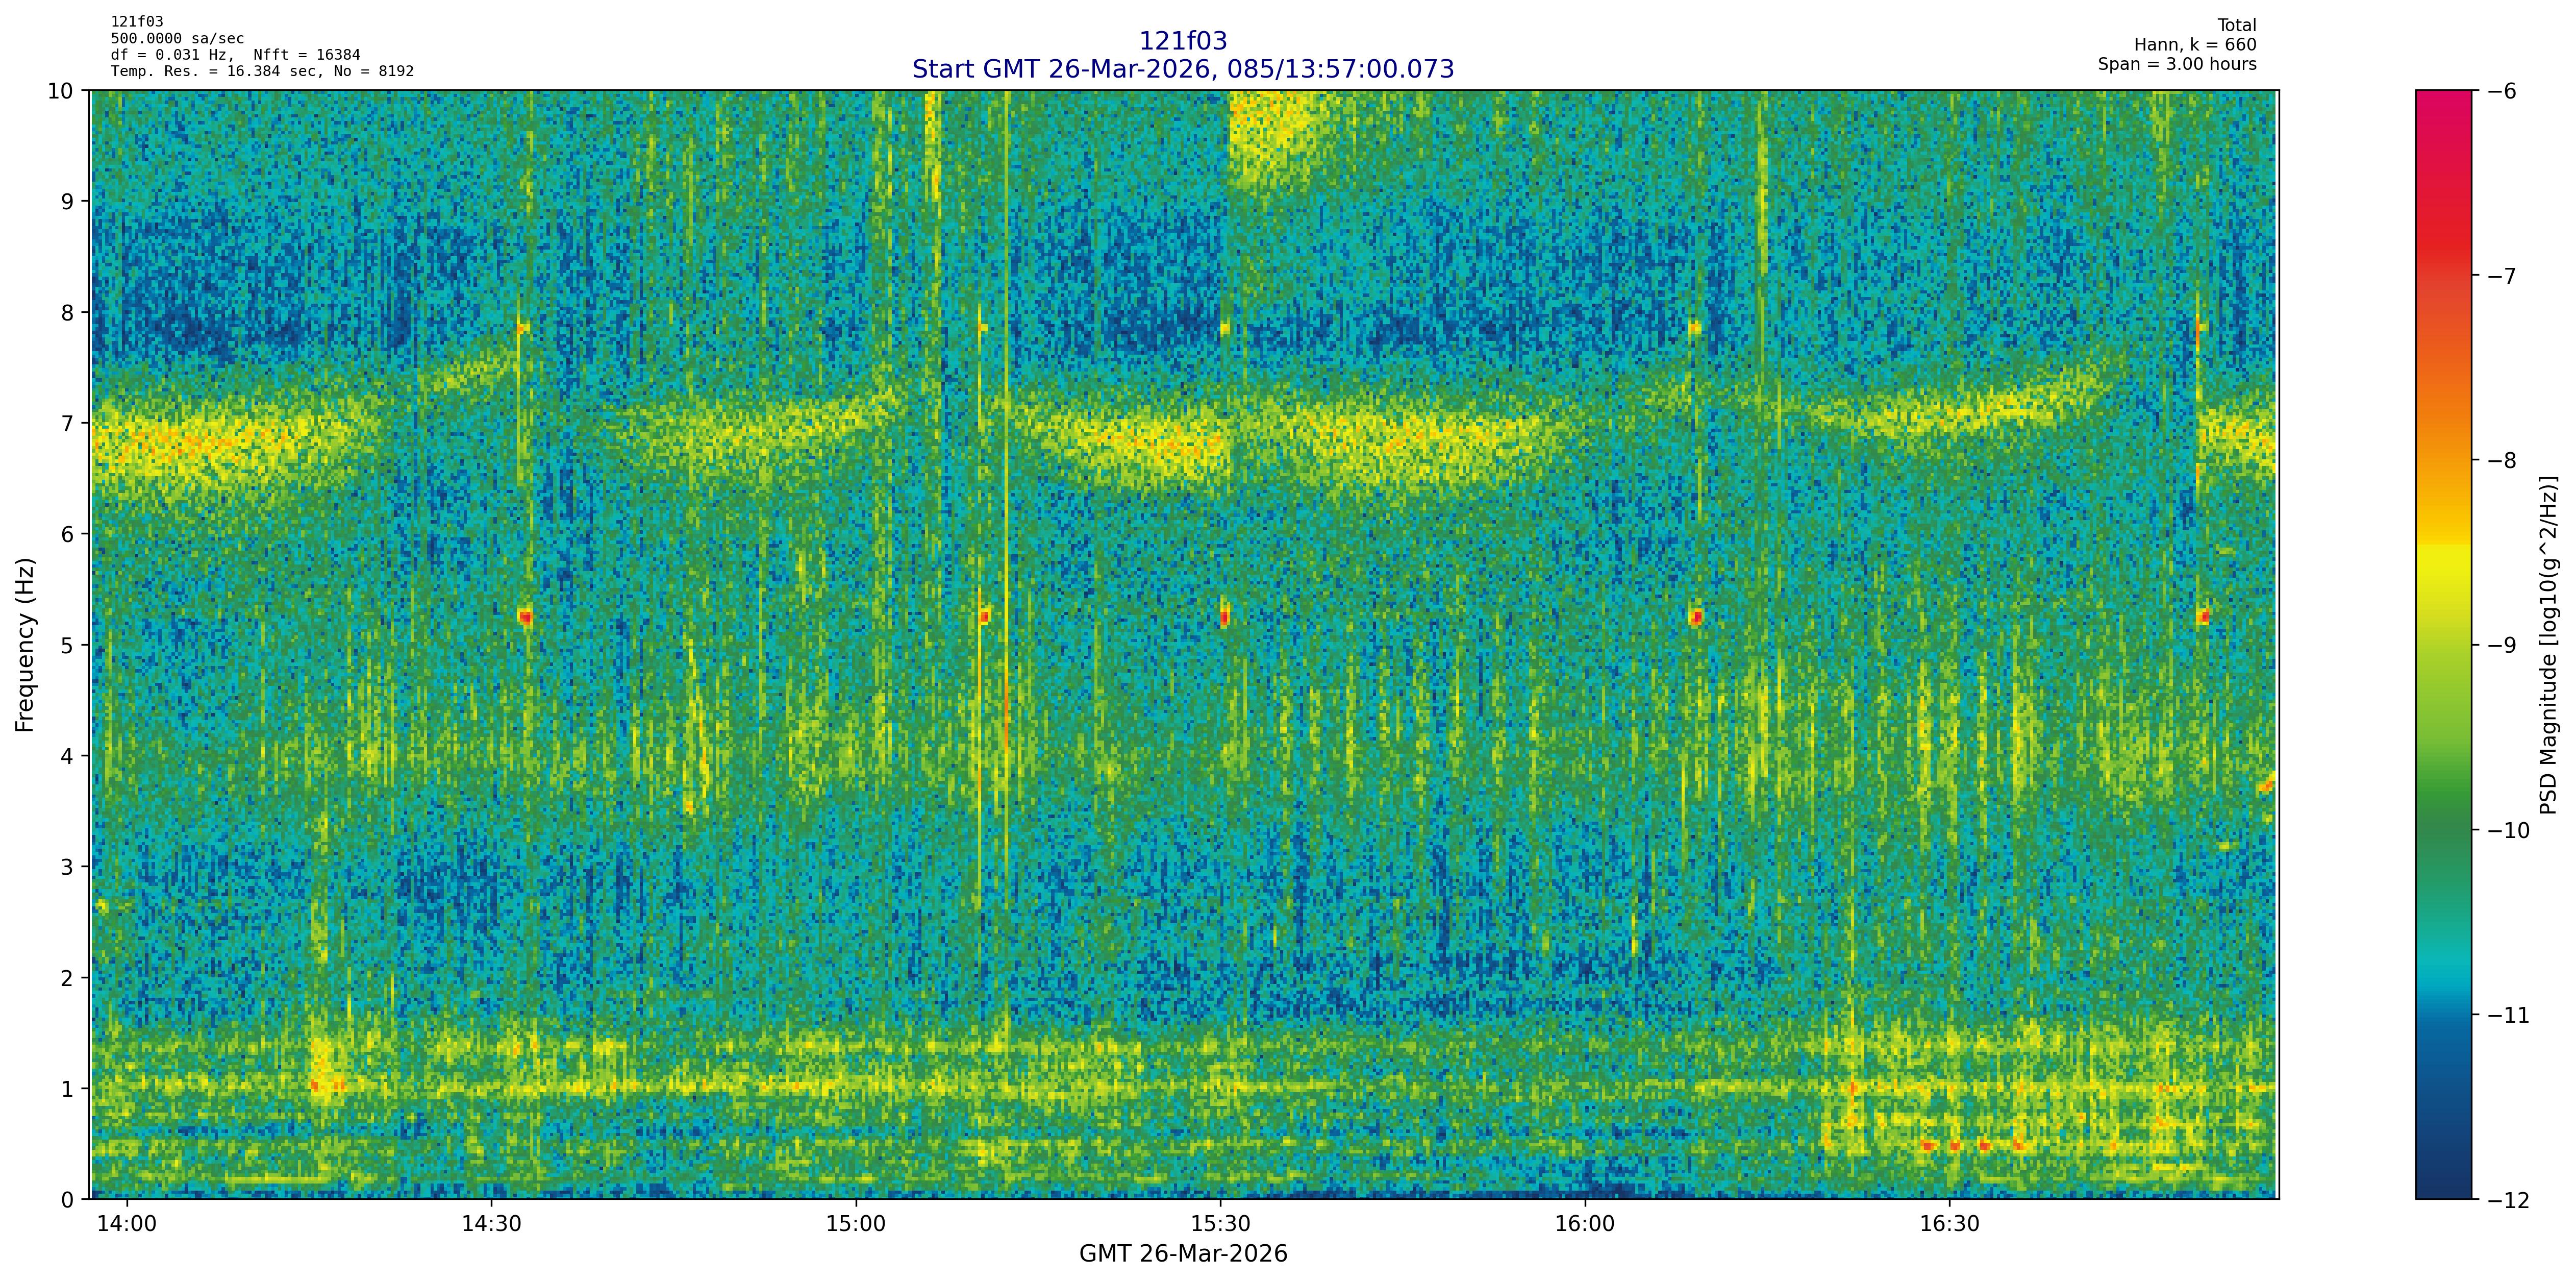Viewport: 2576px width, 1282px height.
Task: Click the 16:00 time axis label
Action: coord(1585,1224)
